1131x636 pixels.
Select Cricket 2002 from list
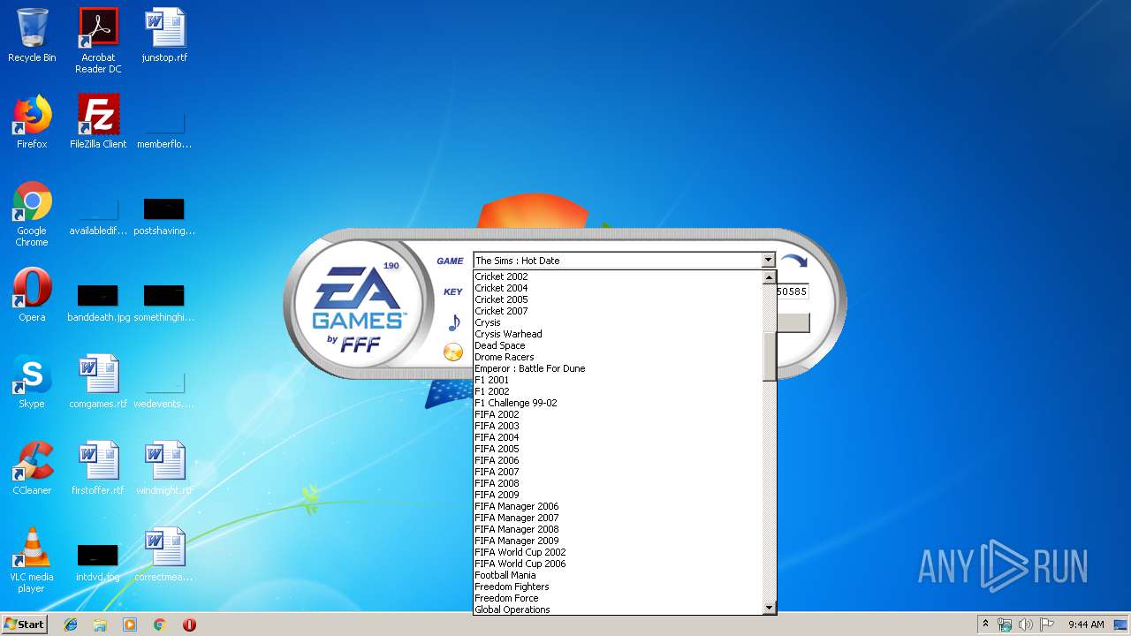tap(501, 276)
